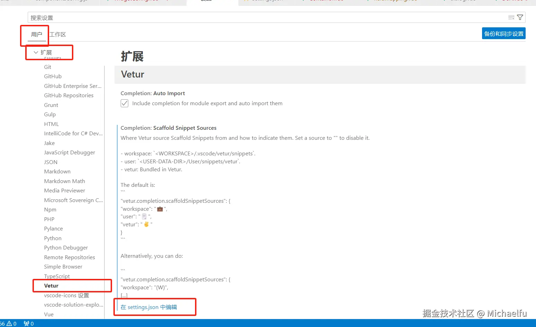Select JavaScript Debugger entry
Screen dimensions: 536x327
(70, 153)
